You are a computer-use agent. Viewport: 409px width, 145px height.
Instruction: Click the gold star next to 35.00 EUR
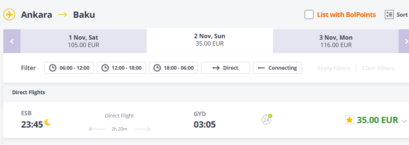tap(350, 120)
